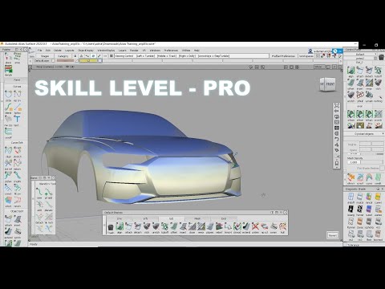This screenshot has height=289, width=385.
Task: Click the full icon at shelf end
Action: (x=282, y=226)
